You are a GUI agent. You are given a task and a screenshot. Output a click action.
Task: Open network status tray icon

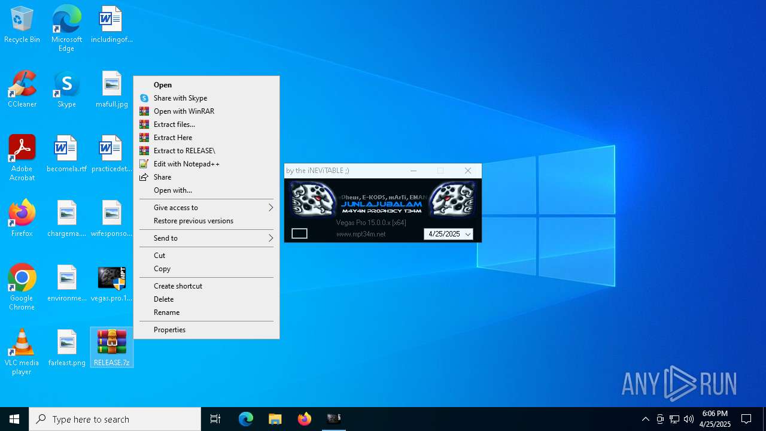click(x=674, y=419)
